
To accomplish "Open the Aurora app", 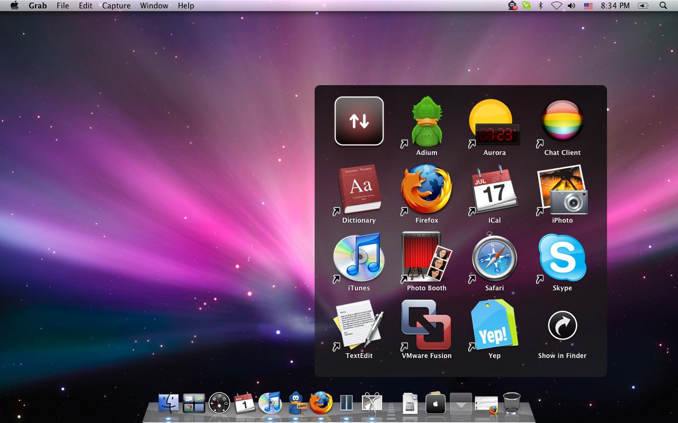I will click(494, 122).
